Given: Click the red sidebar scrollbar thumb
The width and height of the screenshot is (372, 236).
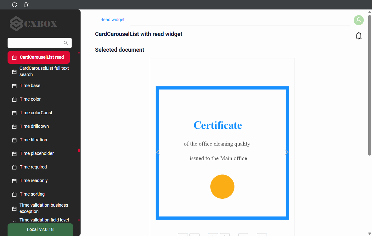Looking at the screenshot, I should pyautogui.click(x=79, y=150).
